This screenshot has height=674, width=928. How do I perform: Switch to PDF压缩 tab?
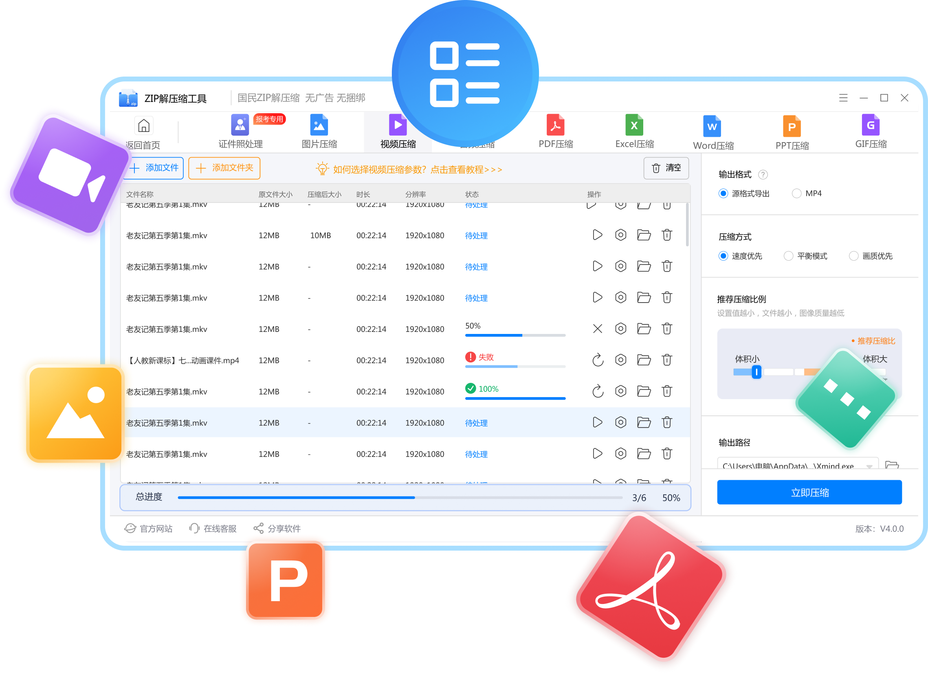[556, 132]
